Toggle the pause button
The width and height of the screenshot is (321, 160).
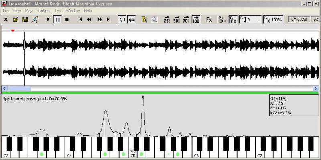[58, 20]
